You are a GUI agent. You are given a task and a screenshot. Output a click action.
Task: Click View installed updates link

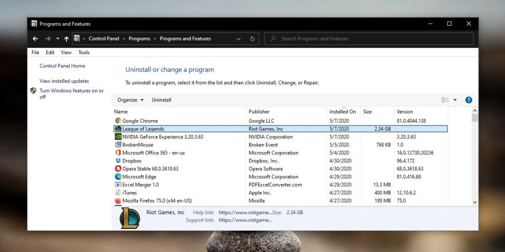click(x=64, y=81)
